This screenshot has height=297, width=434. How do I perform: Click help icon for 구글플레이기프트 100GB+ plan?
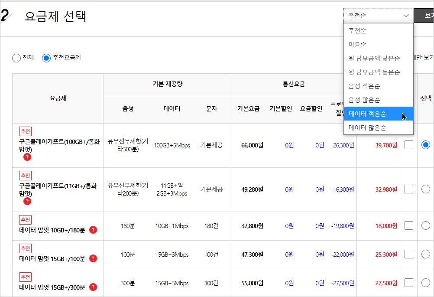(27, 157)
